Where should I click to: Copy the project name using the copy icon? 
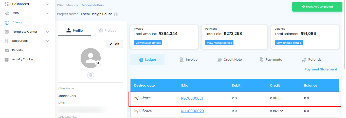(116, 14)
